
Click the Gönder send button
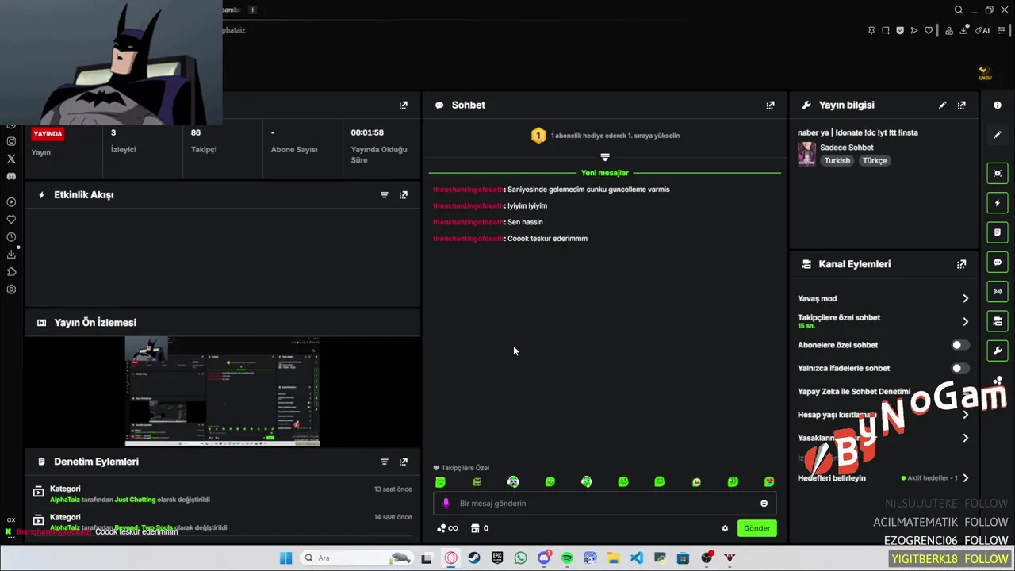click(x=756, y=528)
